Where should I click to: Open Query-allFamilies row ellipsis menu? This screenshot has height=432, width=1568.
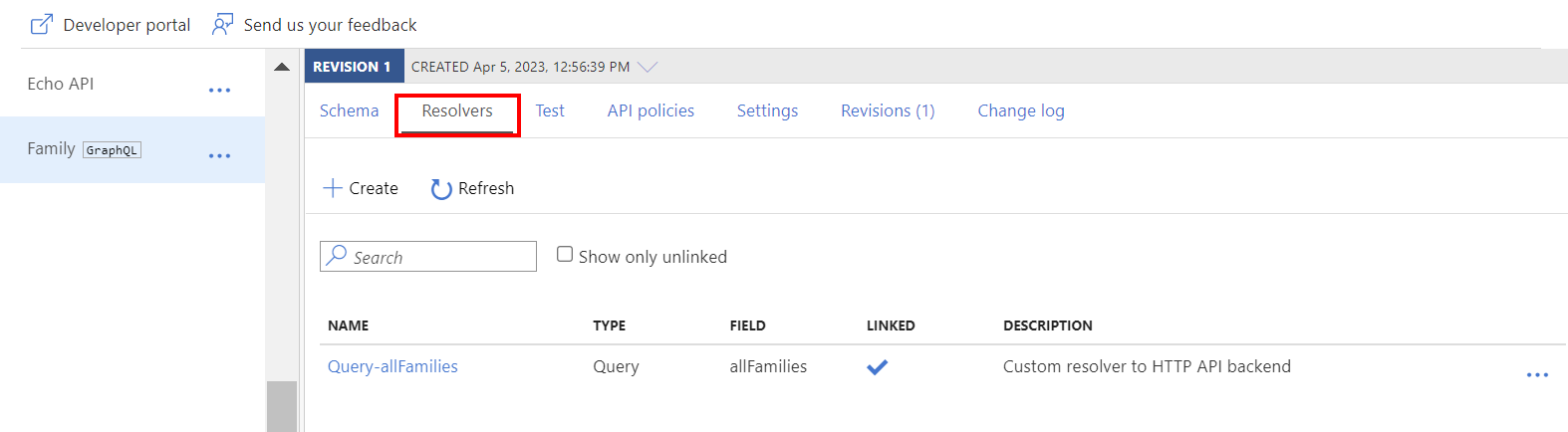pos(1537,375)
